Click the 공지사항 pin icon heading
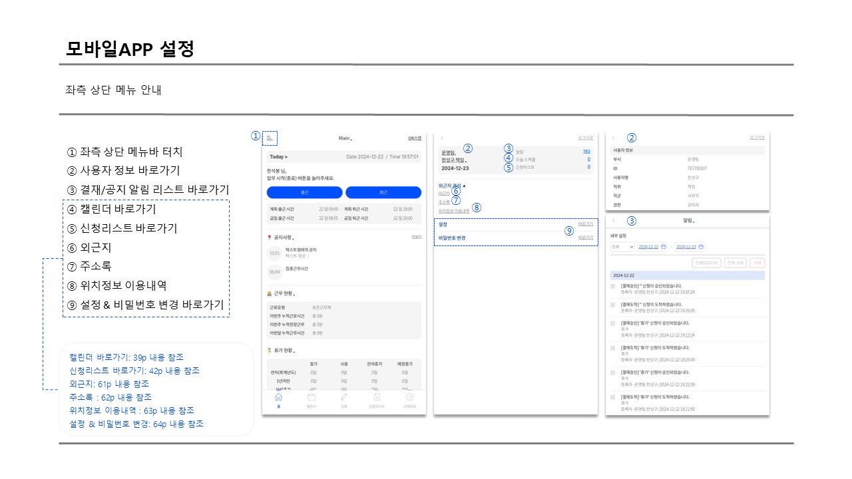852x479 pixels. tap(268, 237)
